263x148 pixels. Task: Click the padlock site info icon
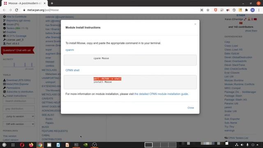(x=24, y=10)
